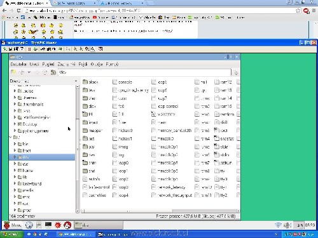This screenshot has width=318, height=238.
Task: Select the disk folder icon
Action: [x=85, y=106]
